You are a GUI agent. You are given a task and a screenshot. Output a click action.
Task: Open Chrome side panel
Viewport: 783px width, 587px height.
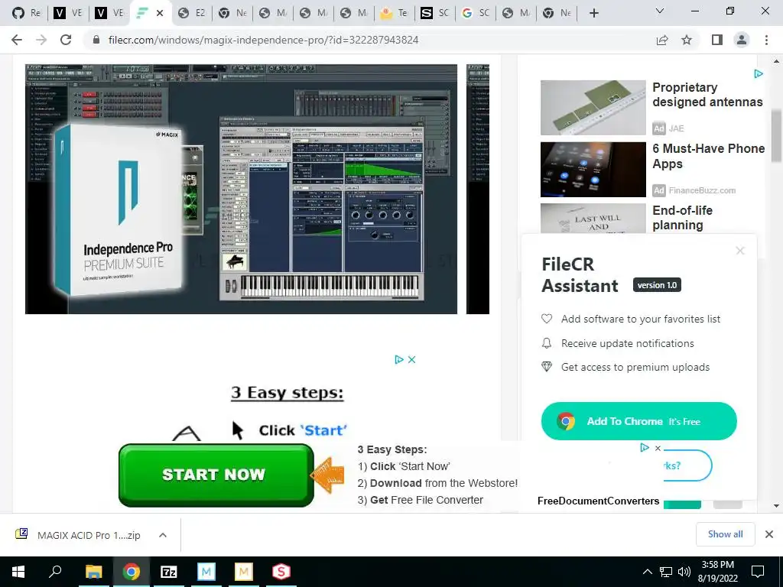click(717, 40)
